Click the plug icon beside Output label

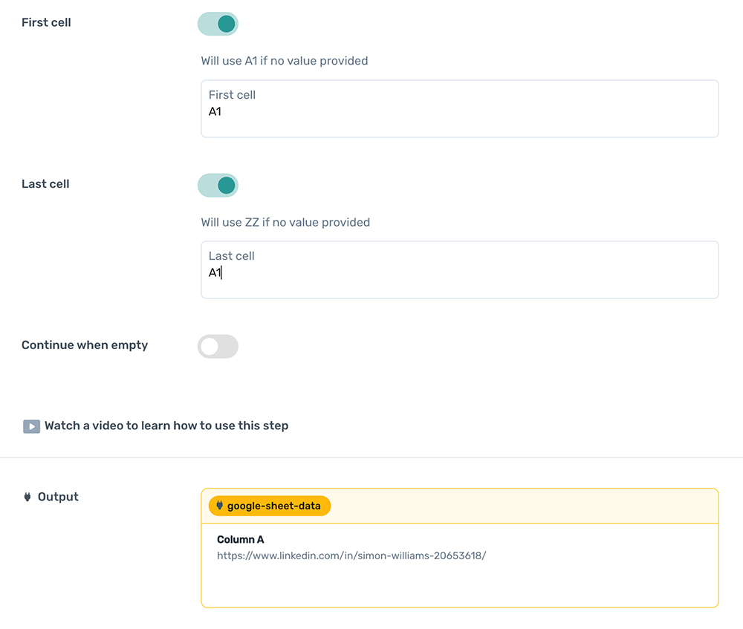pyautogui.click(x=27, y=497)
